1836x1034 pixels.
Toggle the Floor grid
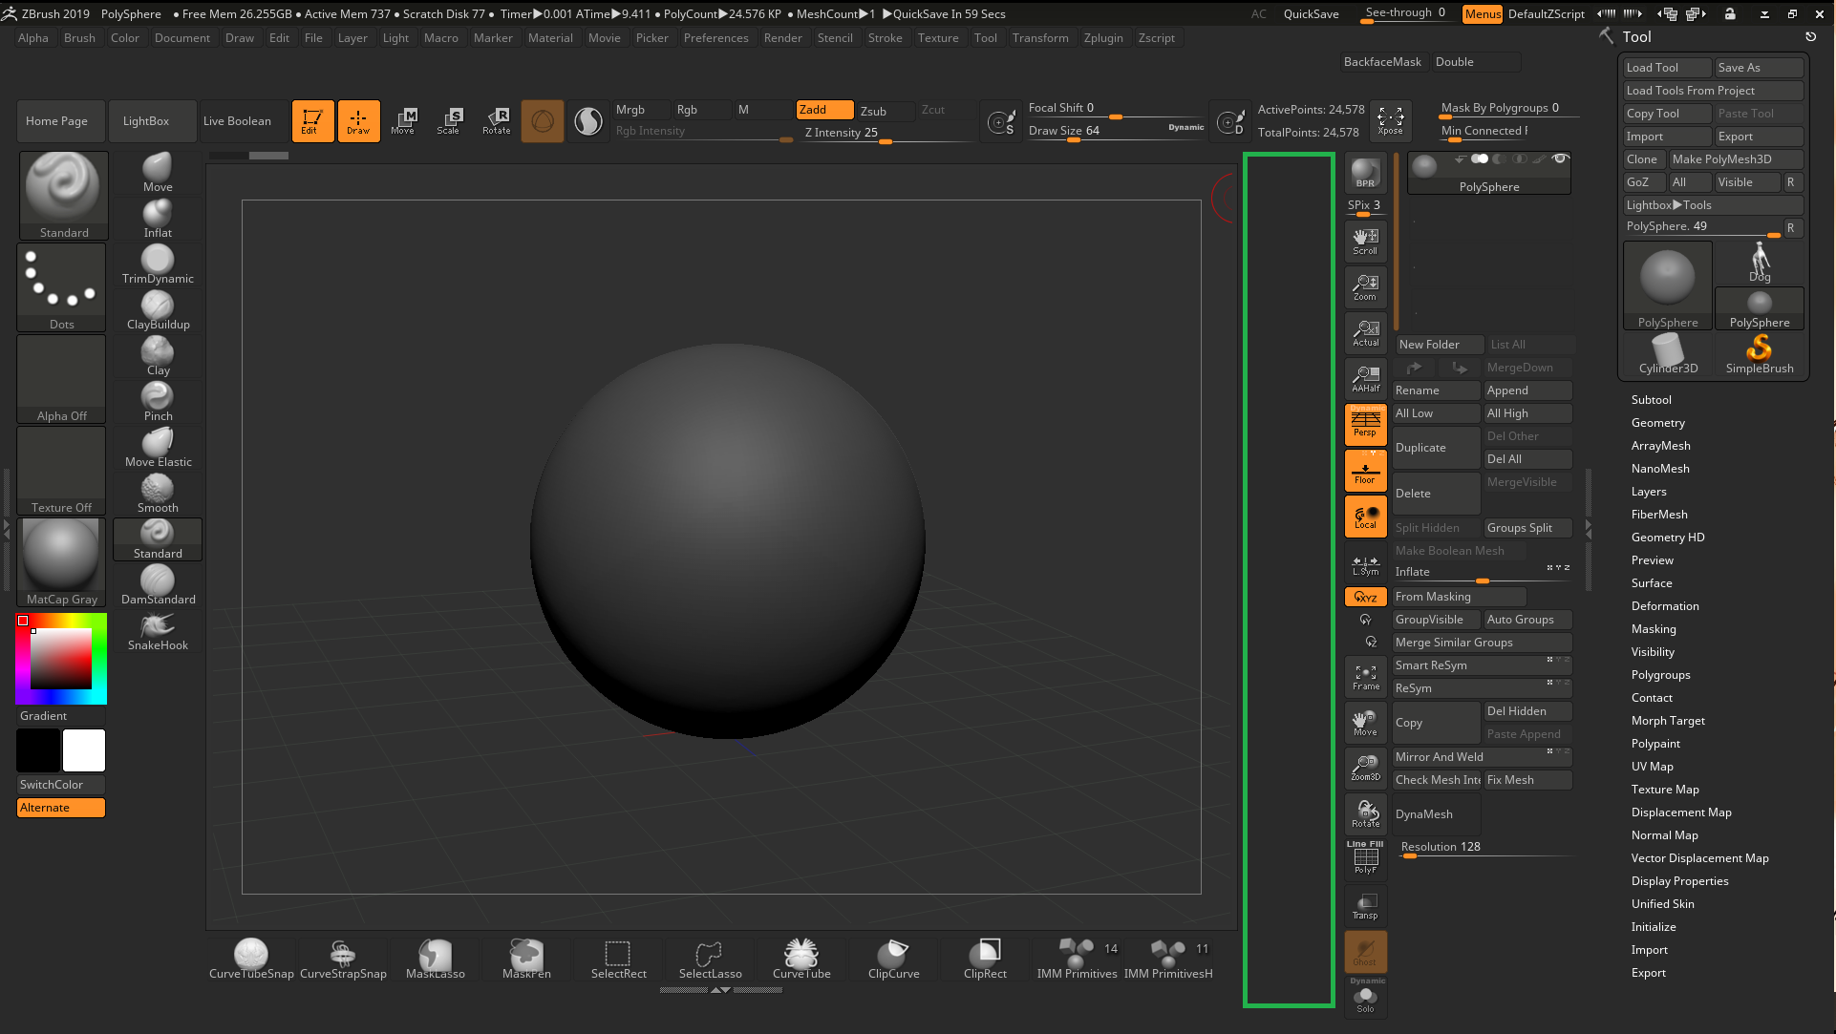[1365, 471]
